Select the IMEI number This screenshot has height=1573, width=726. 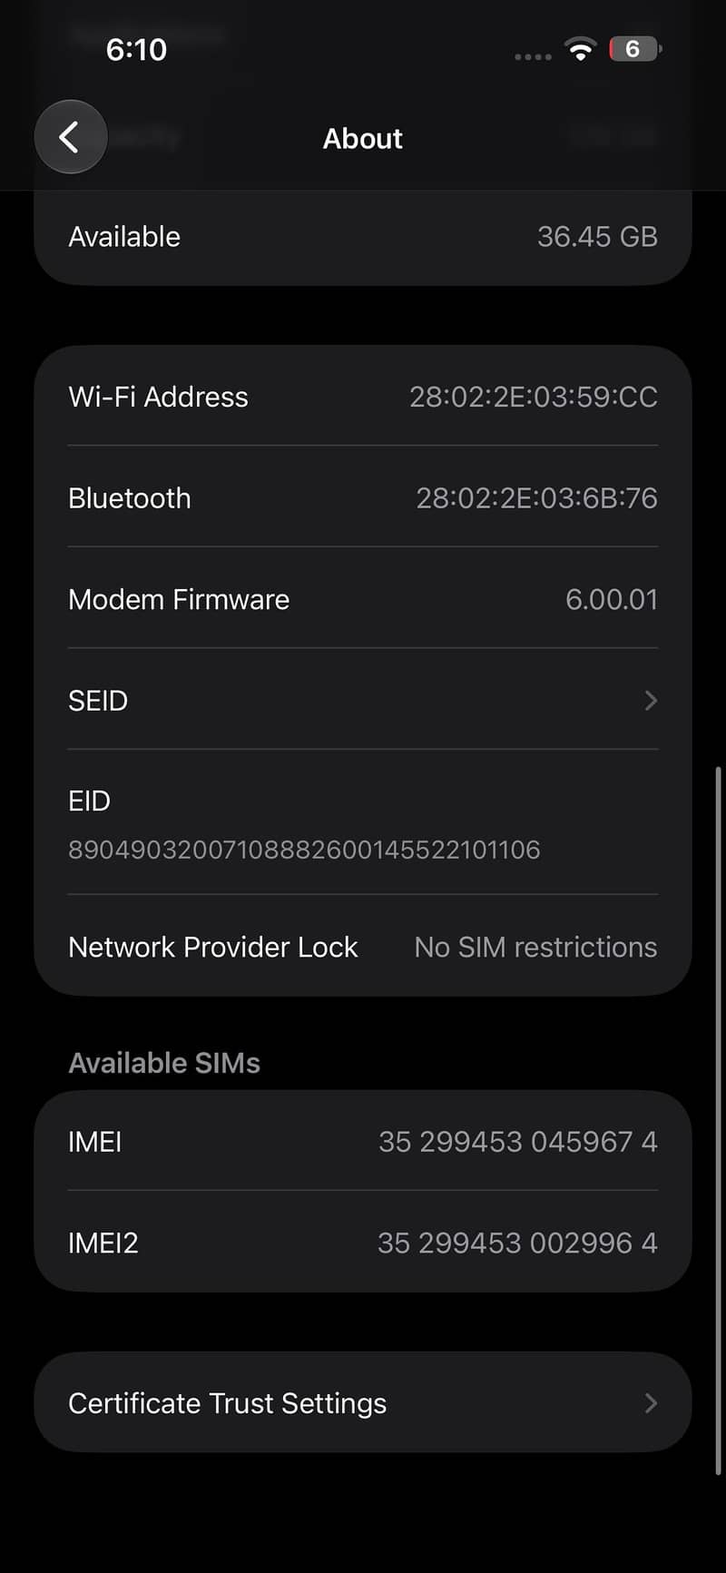point(518,1141)
